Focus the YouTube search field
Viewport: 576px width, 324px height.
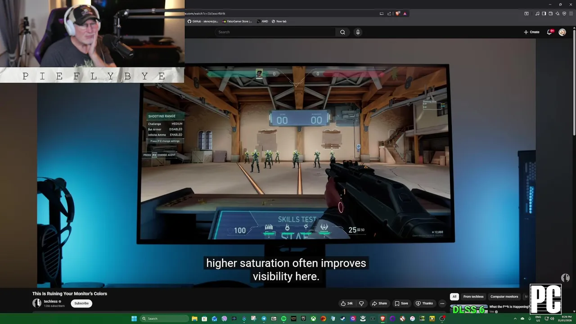point(275,32)
